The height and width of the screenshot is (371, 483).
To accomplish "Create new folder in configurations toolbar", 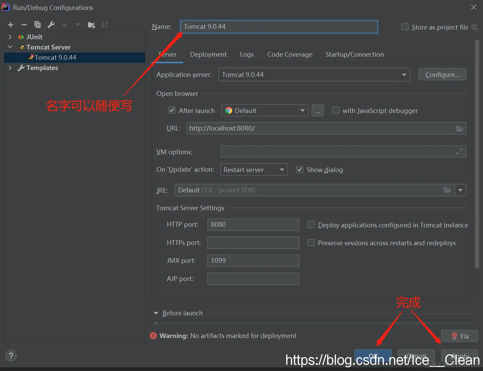I will [91, 25].
